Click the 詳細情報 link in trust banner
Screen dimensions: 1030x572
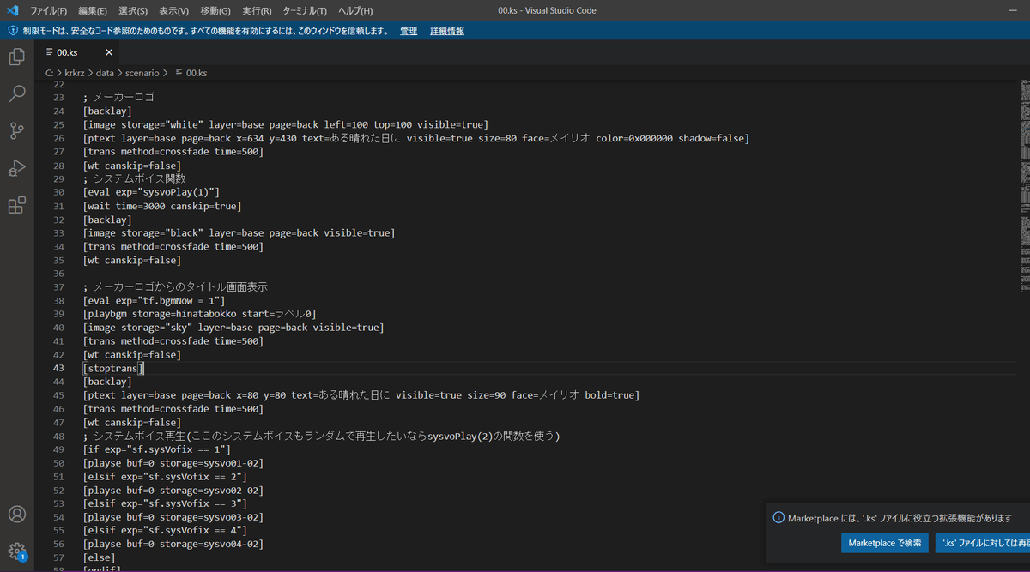tap(447, 31)
